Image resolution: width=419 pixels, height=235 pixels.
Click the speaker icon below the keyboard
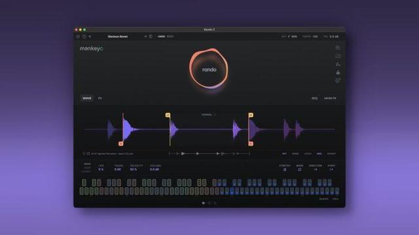coord(204,203)
